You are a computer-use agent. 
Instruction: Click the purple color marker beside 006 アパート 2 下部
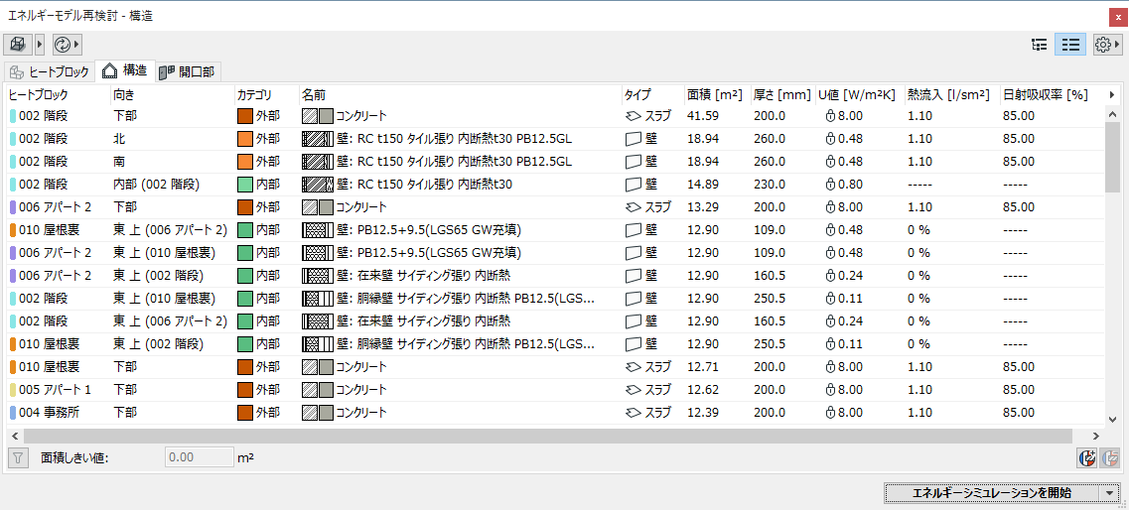pyautogui.click(x=13, y=207)
